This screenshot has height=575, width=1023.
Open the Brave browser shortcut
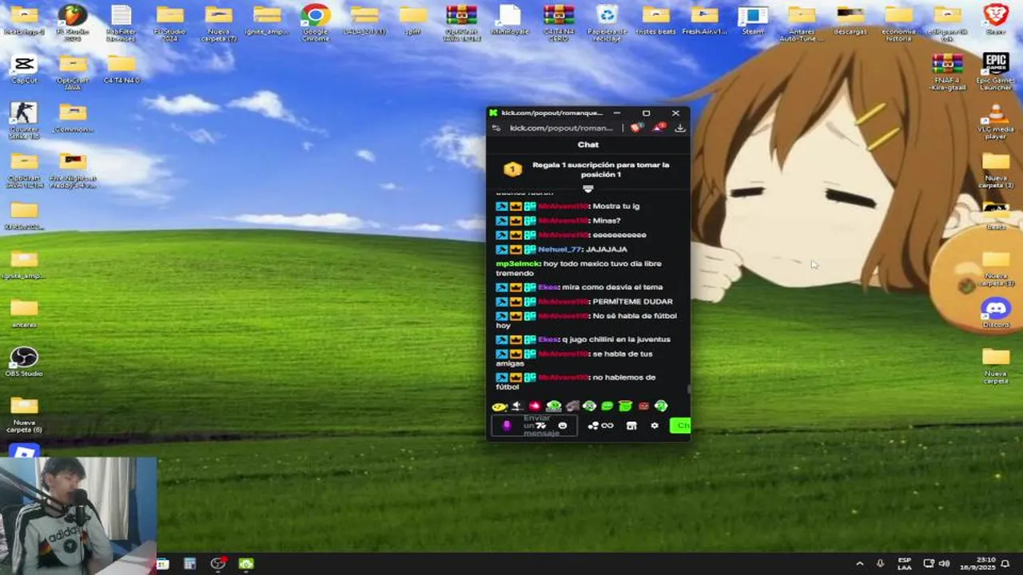pyautogui.click(x=996, y=20)
